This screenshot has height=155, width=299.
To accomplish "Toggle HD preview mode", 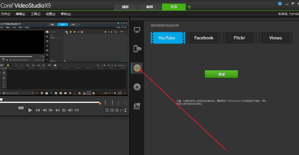I will [x=77, y=110].
